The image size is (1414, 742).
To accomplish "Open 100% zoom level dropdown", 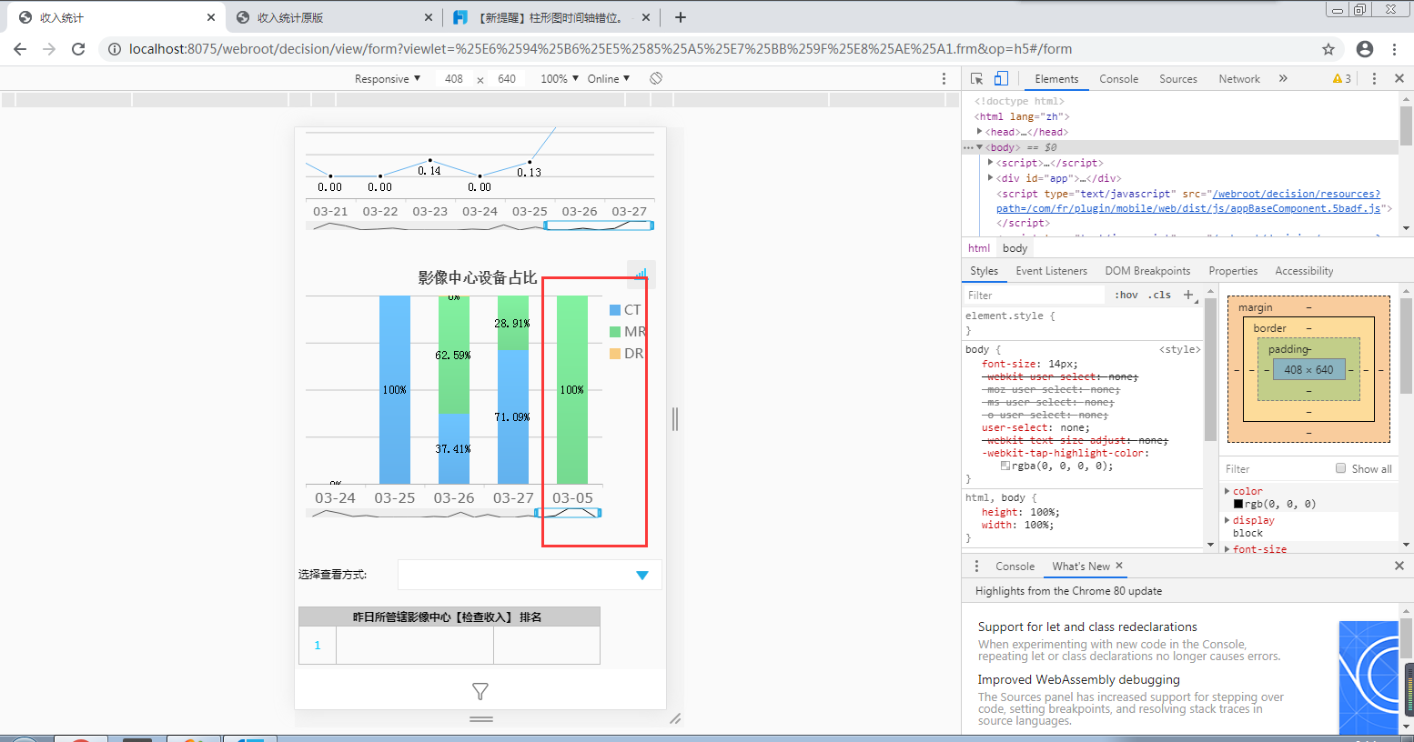I will click(560, 79).
